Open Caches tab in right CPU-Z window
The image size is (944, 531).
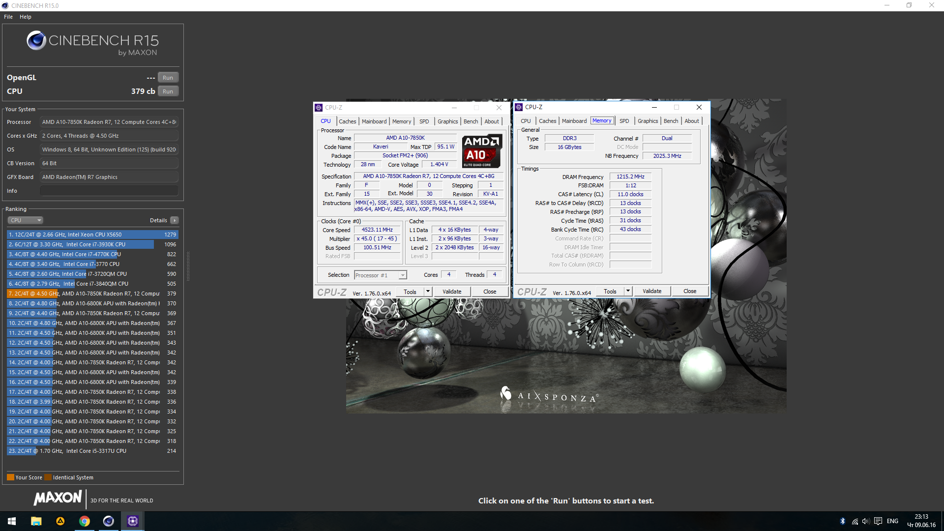coord(547,121)
